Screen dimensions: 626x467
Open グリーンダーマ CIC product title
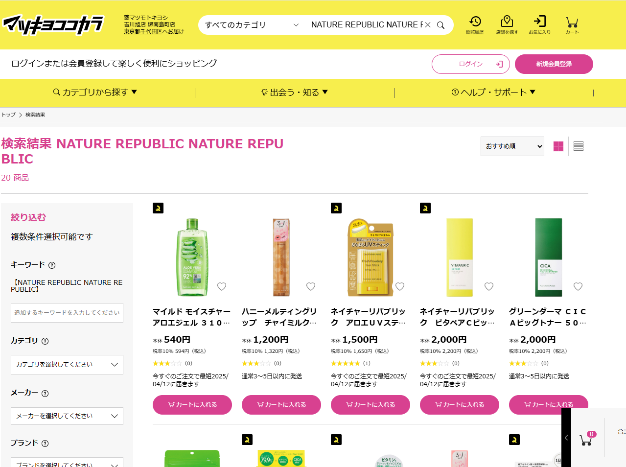click(x=548, y=317)
